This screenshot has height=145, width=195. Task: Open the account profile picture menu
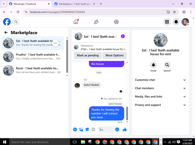click(185, 22)
